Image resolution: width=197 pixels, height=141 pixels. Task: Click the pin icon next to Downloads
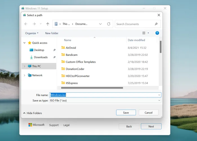[54, 57]
